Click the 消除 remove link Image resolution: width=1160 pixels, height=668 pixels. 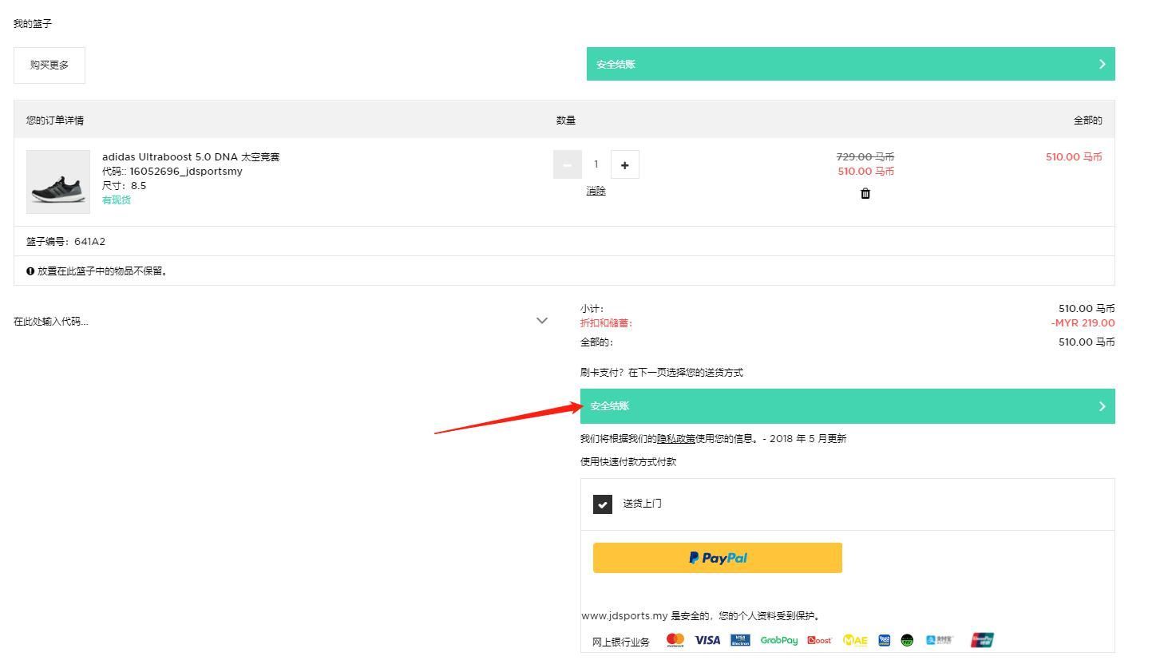[596, 191]
